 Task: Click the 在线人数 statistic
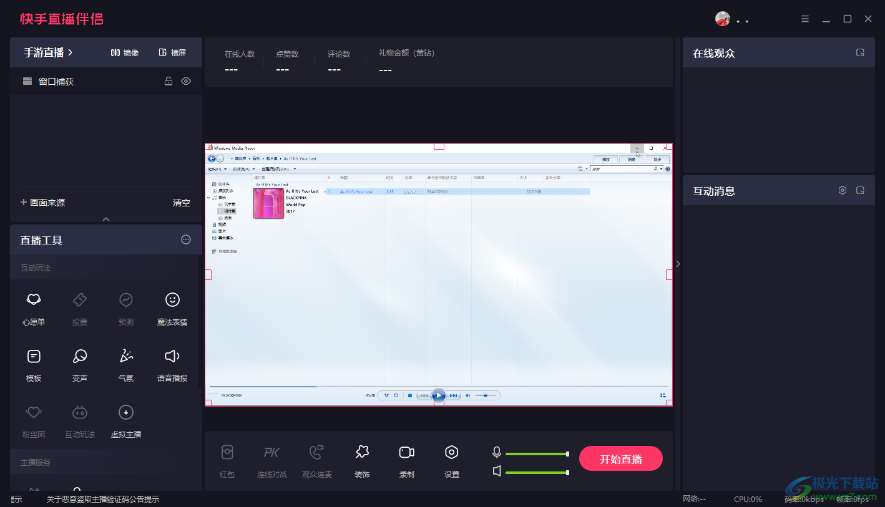click(240, 62)
